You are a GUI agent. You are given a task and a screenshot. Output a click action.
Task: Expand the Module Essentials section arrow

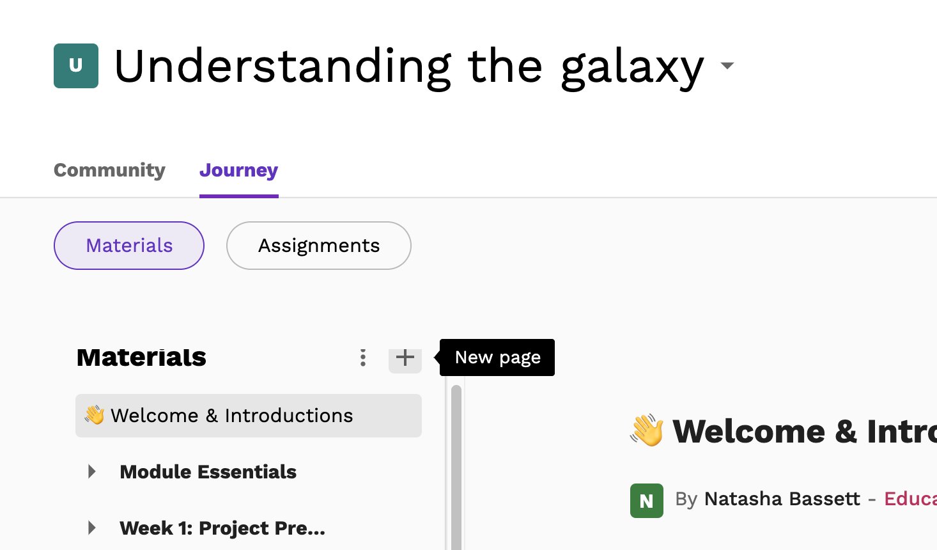(x=92, y=472)
